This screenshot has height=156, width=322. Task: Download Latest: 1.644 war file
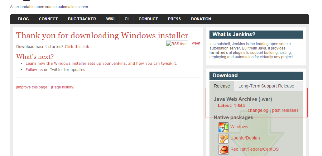point(231,106)
